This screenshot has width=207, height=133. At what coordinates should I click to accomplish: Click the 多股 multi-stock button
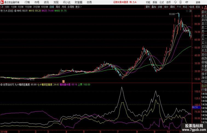(160, 7)
